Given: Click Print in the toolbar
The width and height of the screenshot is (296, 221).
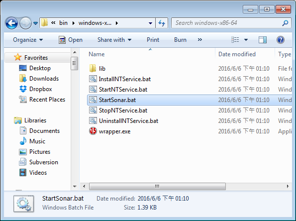Looking at the screenshot, I should 153,40.
